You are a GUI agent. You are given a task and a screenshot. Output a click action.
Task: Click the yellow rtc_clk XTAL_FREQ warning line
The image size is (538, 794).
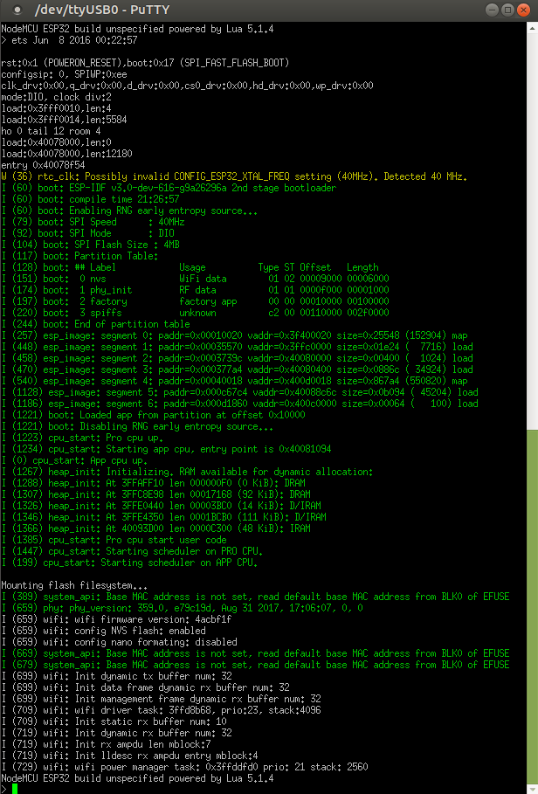pyautogui.click(x=234, y=176)
